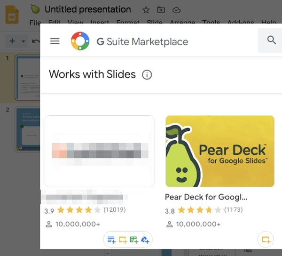Click the Google Slides home logo
This screenshot has width=282, height=256.
(x=12, y=15)
